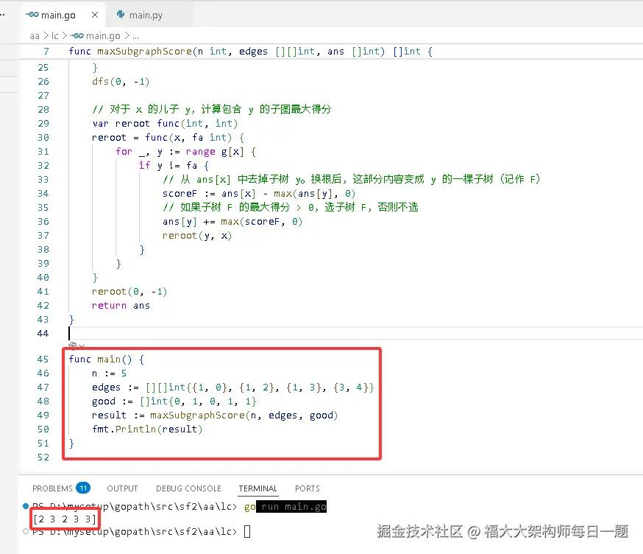
Task: Click 'reroot = func(x, fa int) {' line
Action: coord(168,138)
